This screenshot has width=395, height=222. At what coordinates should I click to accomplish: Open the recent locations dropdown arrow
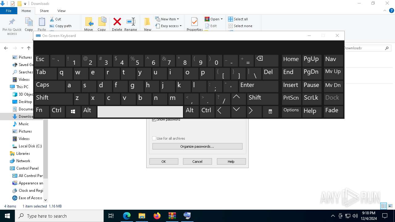pos(22,48)
